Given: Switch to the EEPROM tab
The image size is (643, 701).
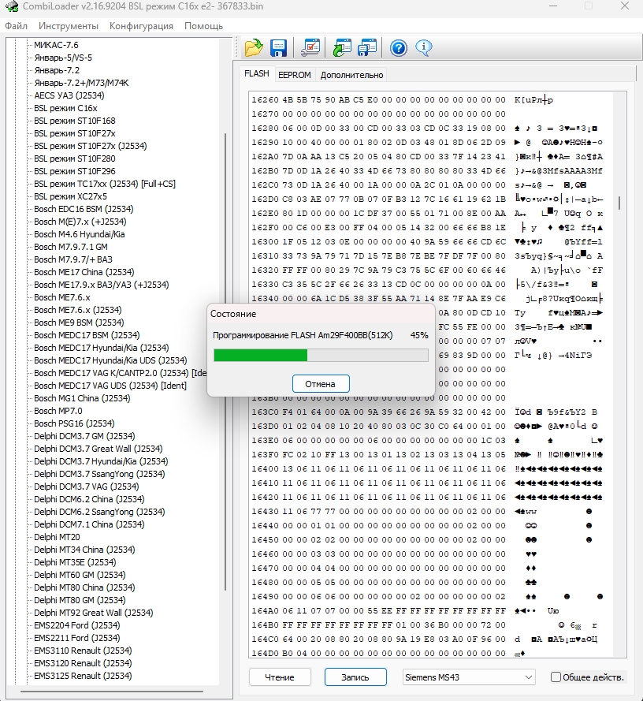Looking at the screenshot, I should 294,75.
